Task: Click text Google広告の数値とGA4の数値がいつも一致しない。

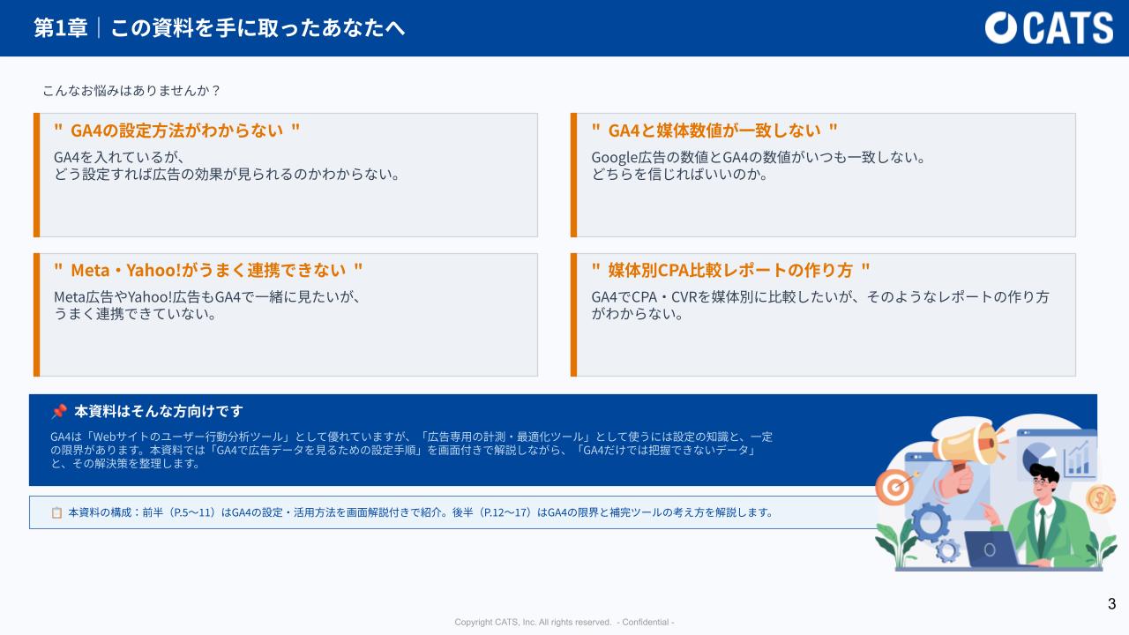Action: tap(758, 158)
